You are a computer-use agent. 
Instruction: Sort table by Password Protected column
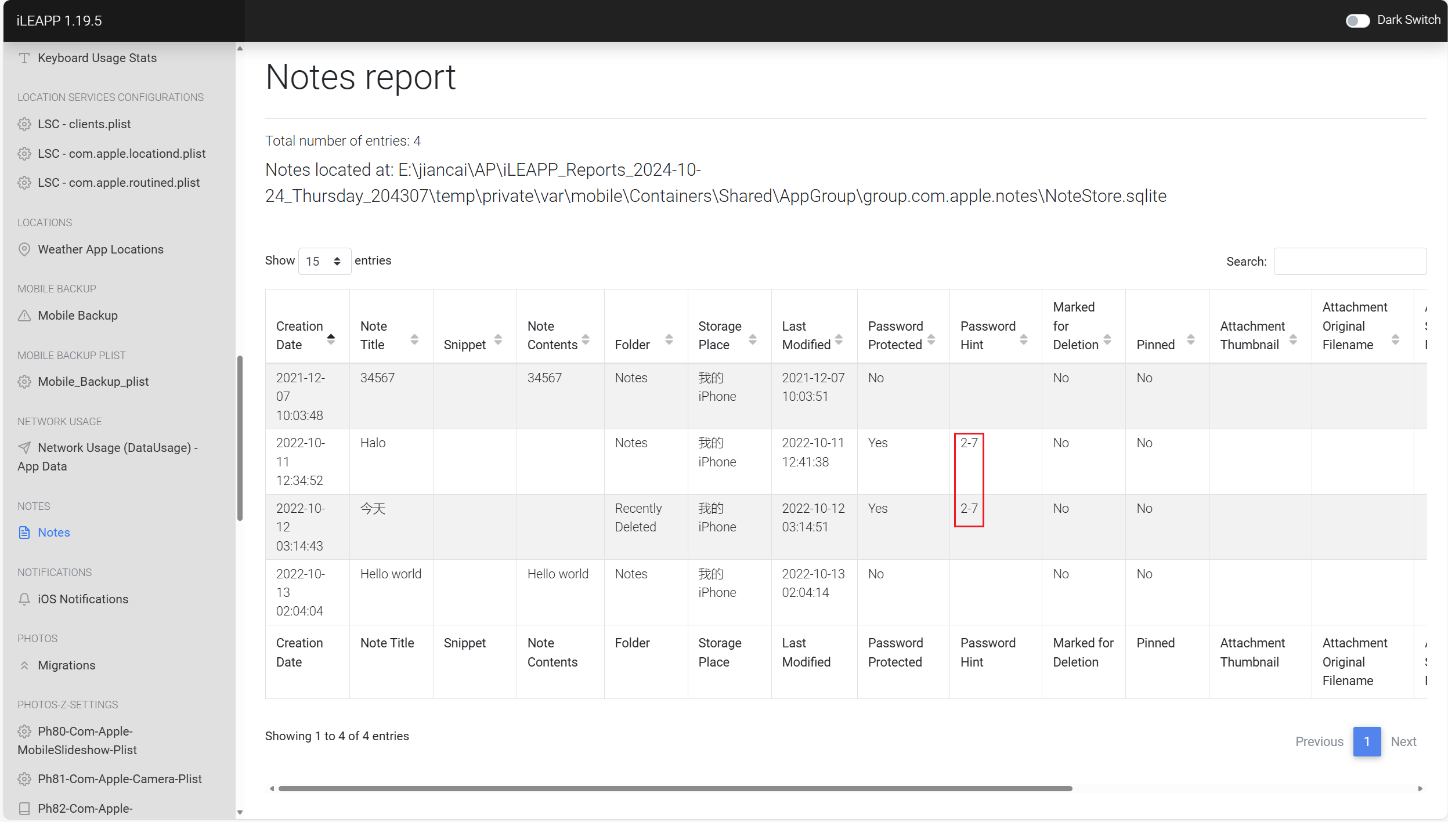pyautogui.click(x=903, y=327)
